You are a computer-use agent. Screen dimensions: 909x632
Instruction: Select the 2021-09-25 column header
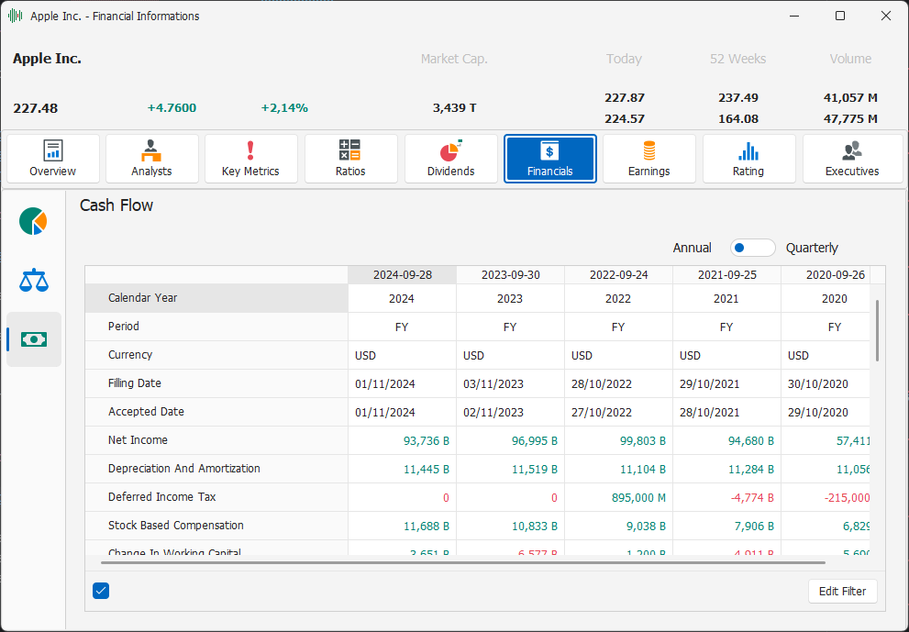(x=727, y=275)
